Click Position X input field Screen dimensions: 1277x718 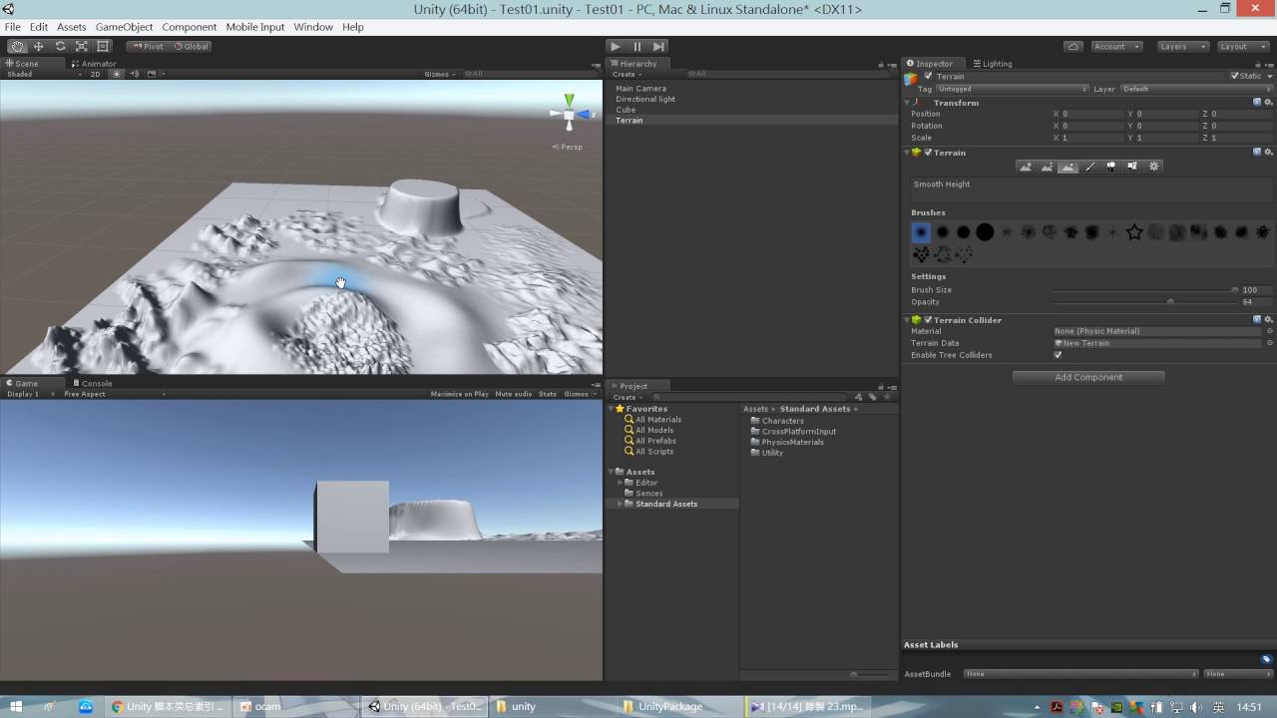pyautogui.click(x=1092, y=114)
